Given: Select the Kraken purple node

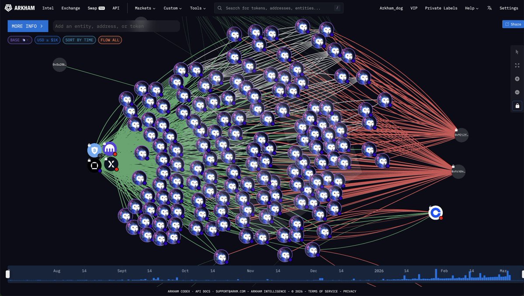Looking at the screenshot, I should point(110,149).
